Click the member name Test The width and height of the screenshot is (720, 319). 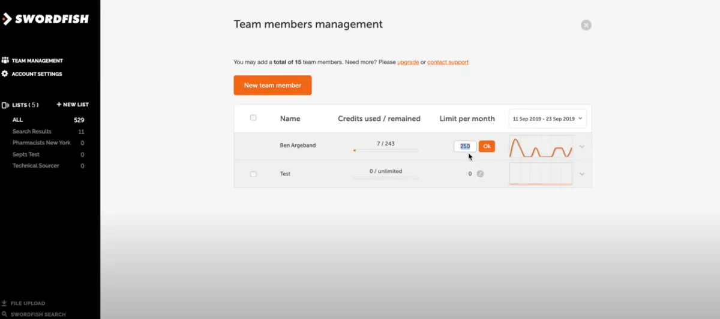tap(285, 174)
